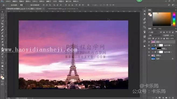Select the Path Selection tool

coord(2,60)
